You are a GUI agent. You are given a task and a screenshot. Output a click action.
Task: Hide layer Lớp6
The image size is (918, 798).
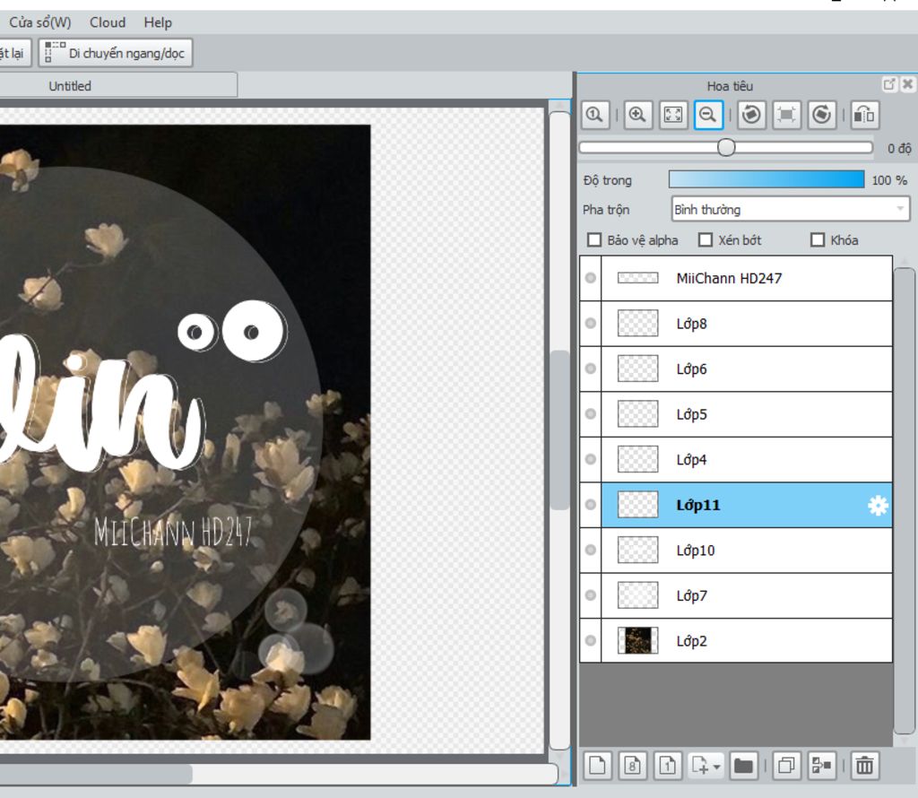pyautogui.click(x=591, y=369)
